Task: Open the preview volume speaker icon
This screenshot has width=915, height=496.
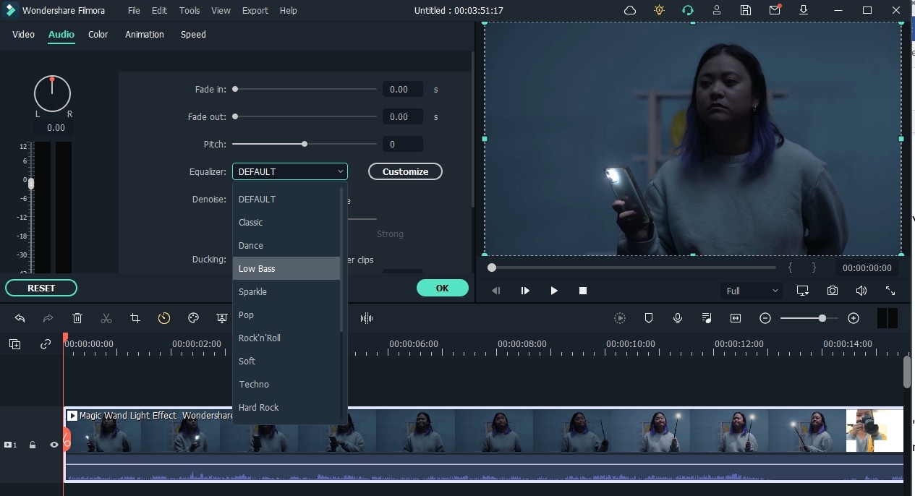Action: pyautogui.click(x=861, y=291)
